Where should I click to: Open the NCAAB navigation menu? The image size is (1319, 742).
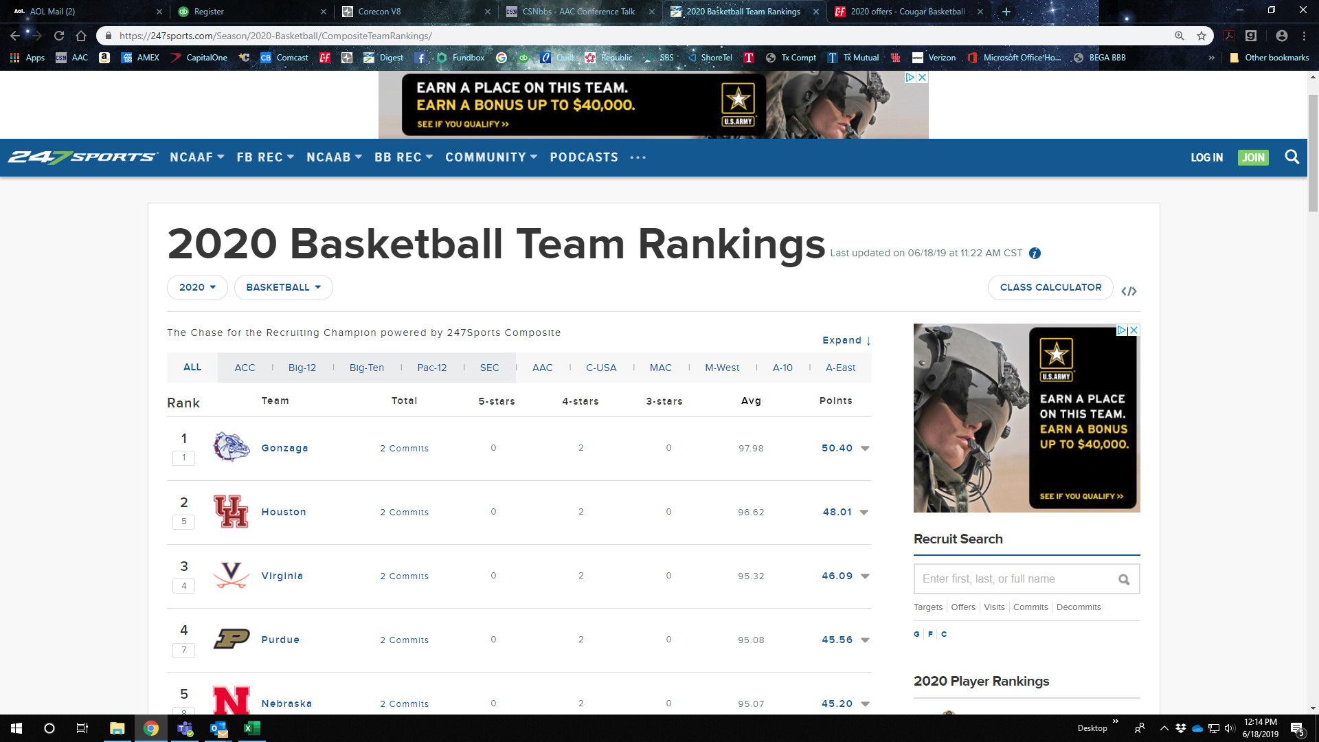click(x=334, y=157)
